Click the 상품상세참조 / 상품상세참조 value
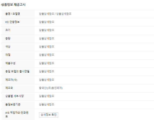This screenshot has height=120, width=154. [55, 14]
